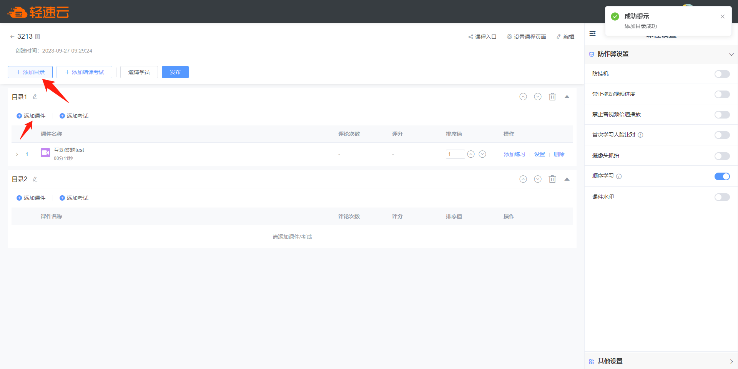Move 互动答题test courseware up
This screenshot has height=369, width=738.
click(471, 154)
